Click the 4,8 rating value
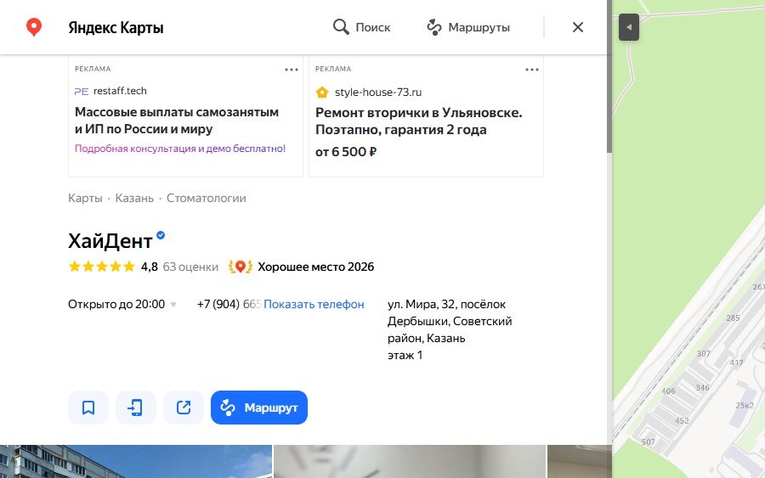 pos(150,267)
